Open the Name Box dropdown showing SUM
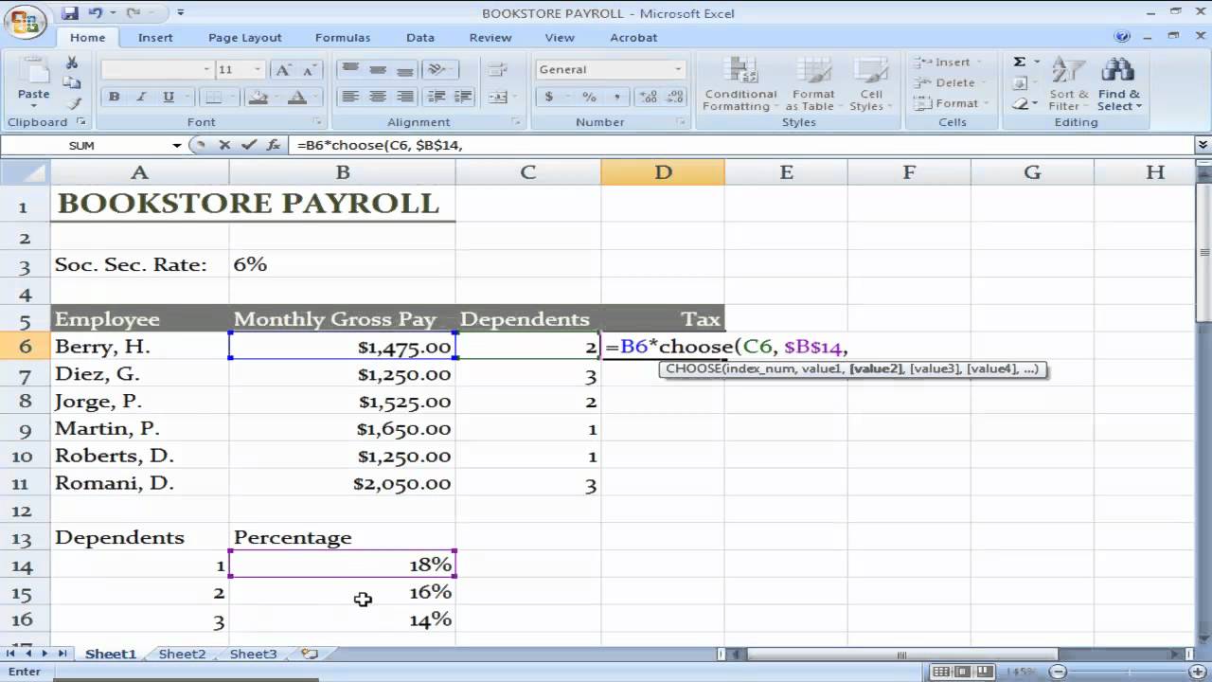The image size is (1212, 682). coord(177,145)
